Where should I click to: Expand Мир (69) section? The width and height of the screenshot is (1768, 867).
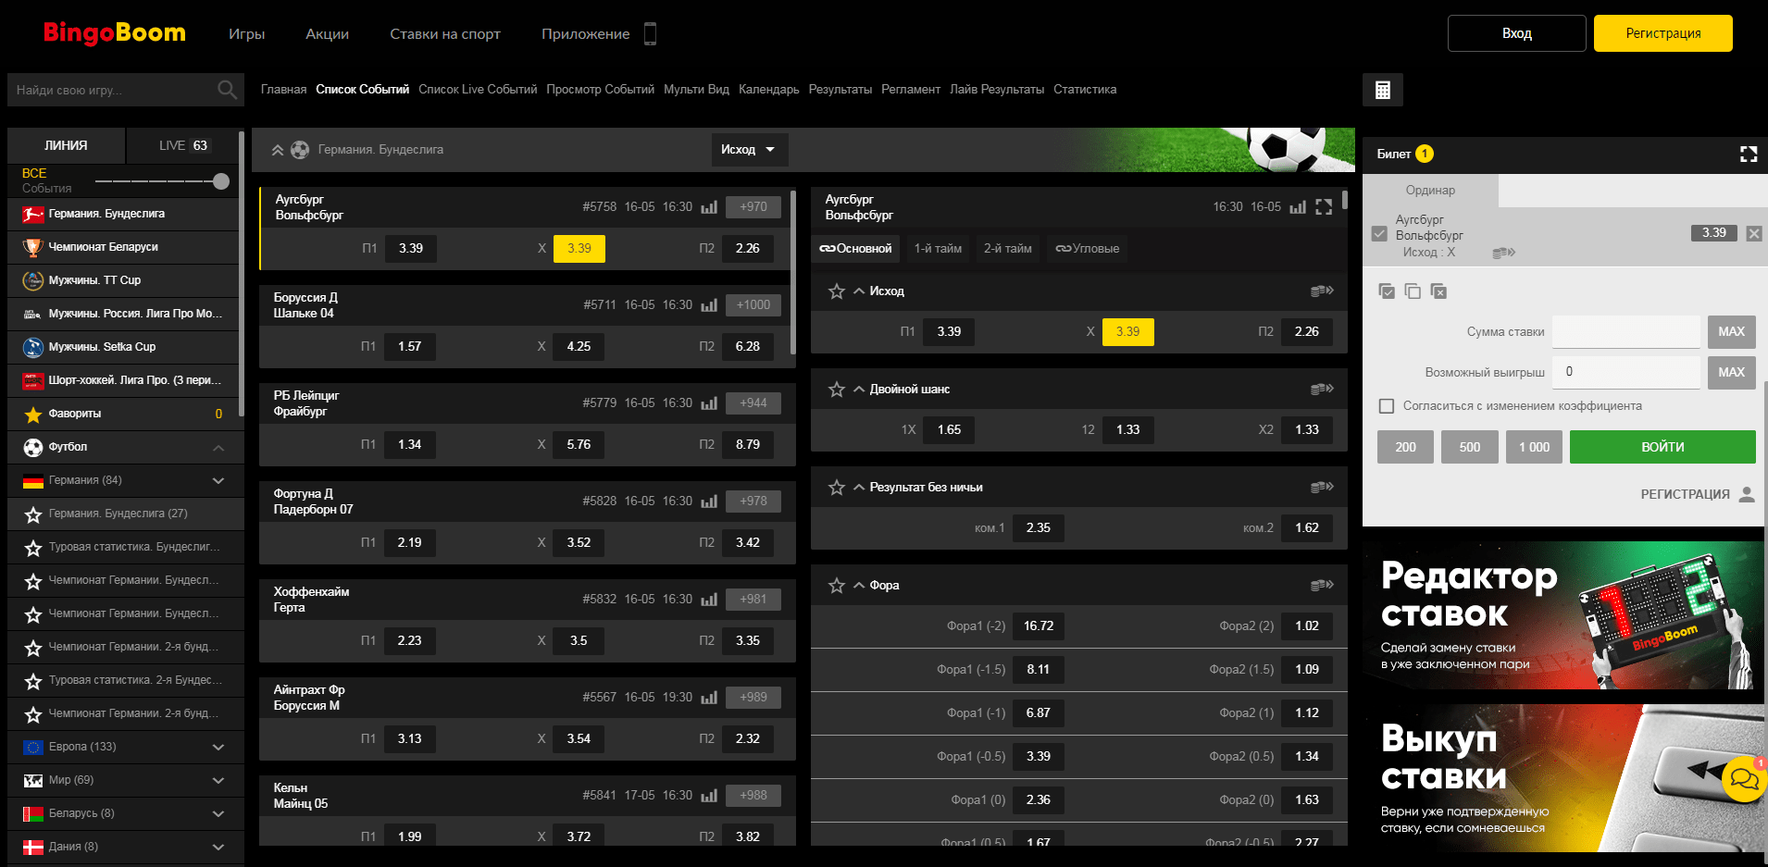point(218,781)
